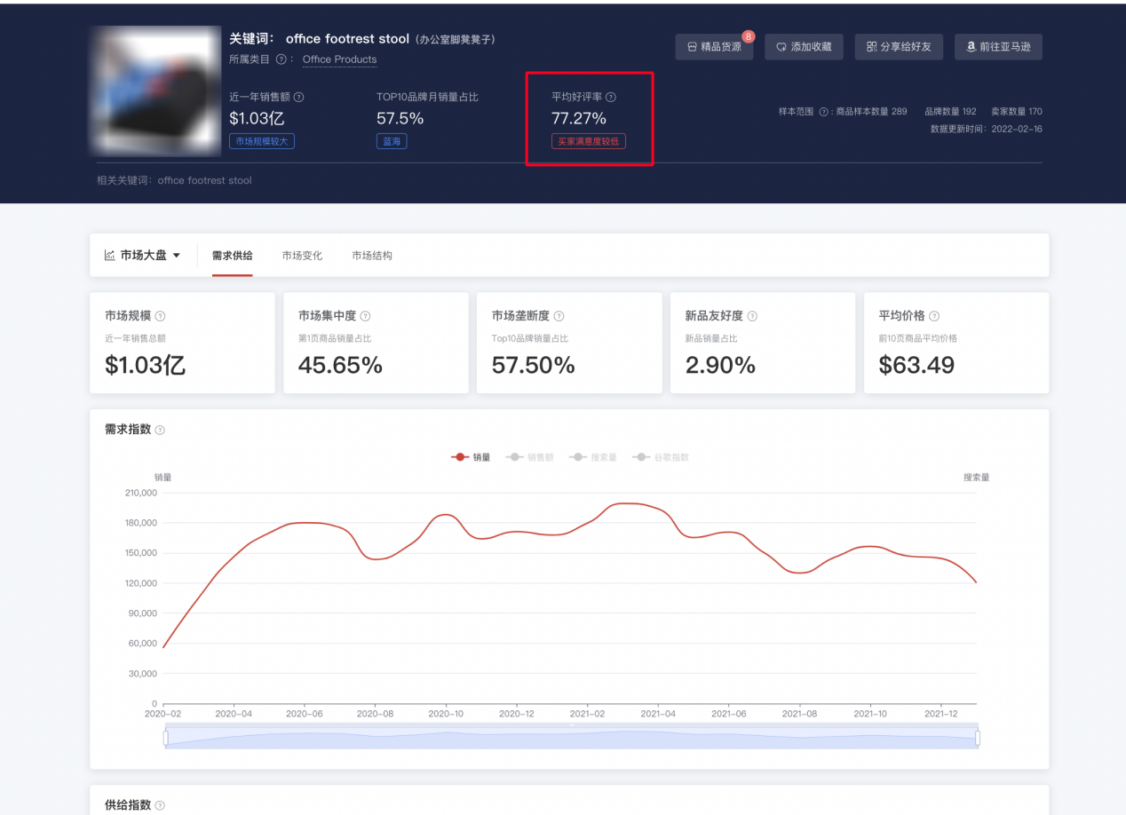This screenshot has width=1126, height=815.
Task: Click the right handle of chart range slider
Action: pyautogui.click(x=978, y=738)
